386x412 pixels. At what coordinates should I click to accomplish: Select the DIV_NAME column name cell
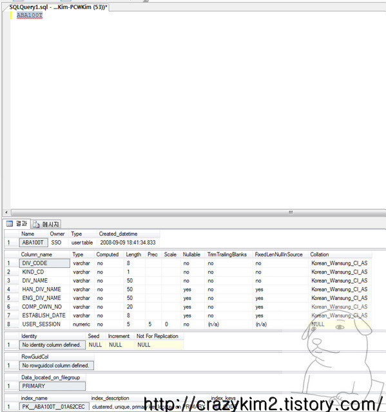point(44,281)
